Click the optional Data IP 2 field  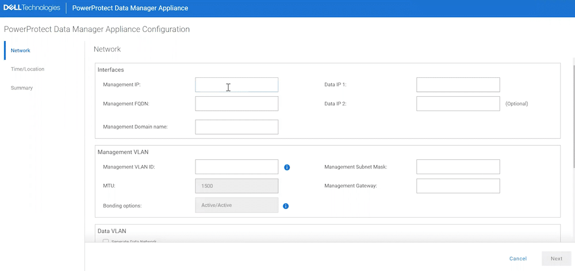458,104
